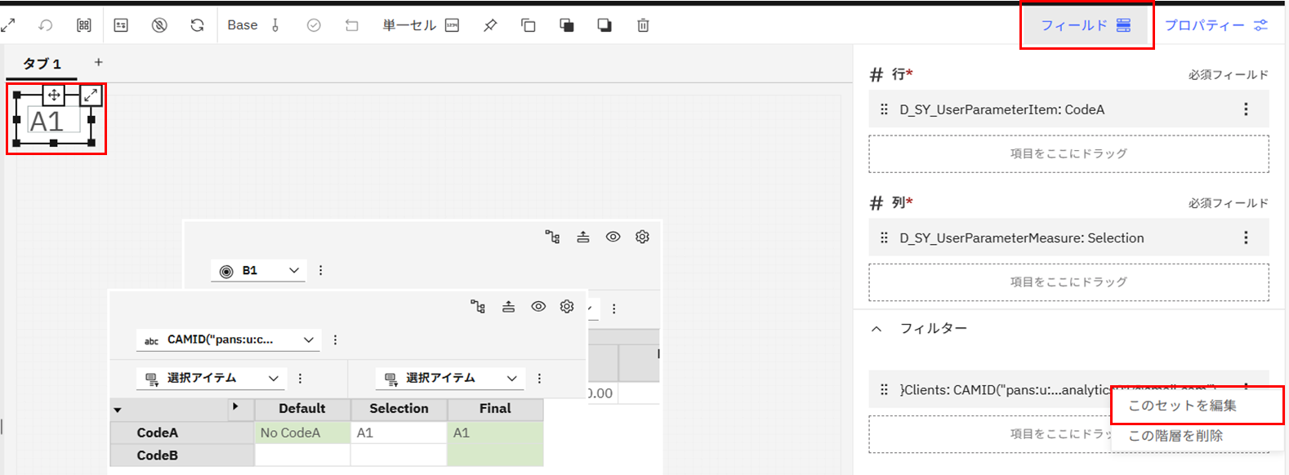Viewport: 1289px width, 475px height.
Task: Toggle the eye icon in front view
Action: (x=538, y=307)
